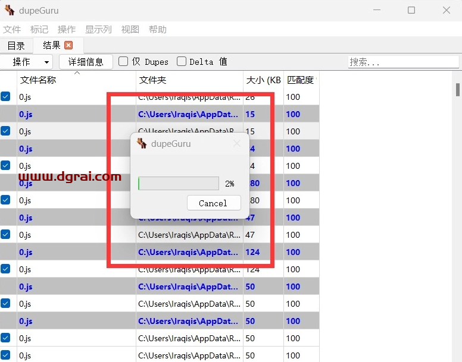
Task: Uncheck the checked 0.js row sized 124
Action: tap(5, 269)
